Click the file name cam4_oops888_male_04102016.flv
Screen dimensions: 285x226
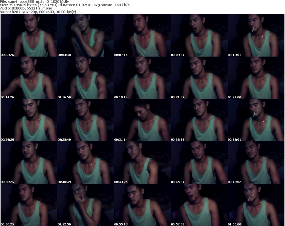point(38,2)
